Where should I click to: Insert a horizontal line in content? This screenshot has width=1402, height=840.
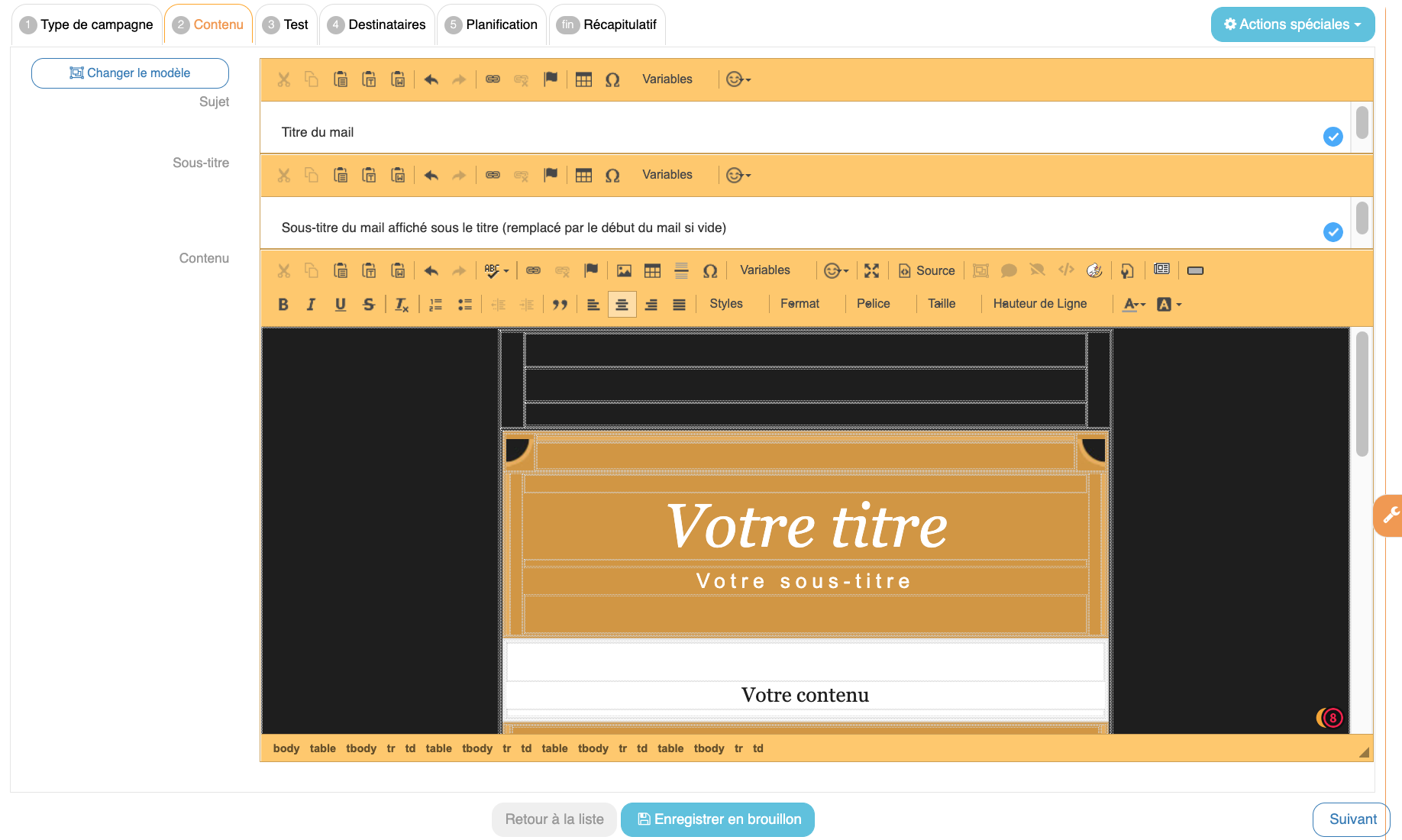coord(681,270)
